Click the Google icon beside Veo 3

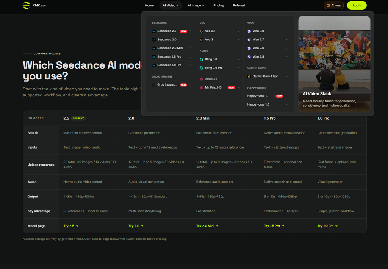point(202,39)
